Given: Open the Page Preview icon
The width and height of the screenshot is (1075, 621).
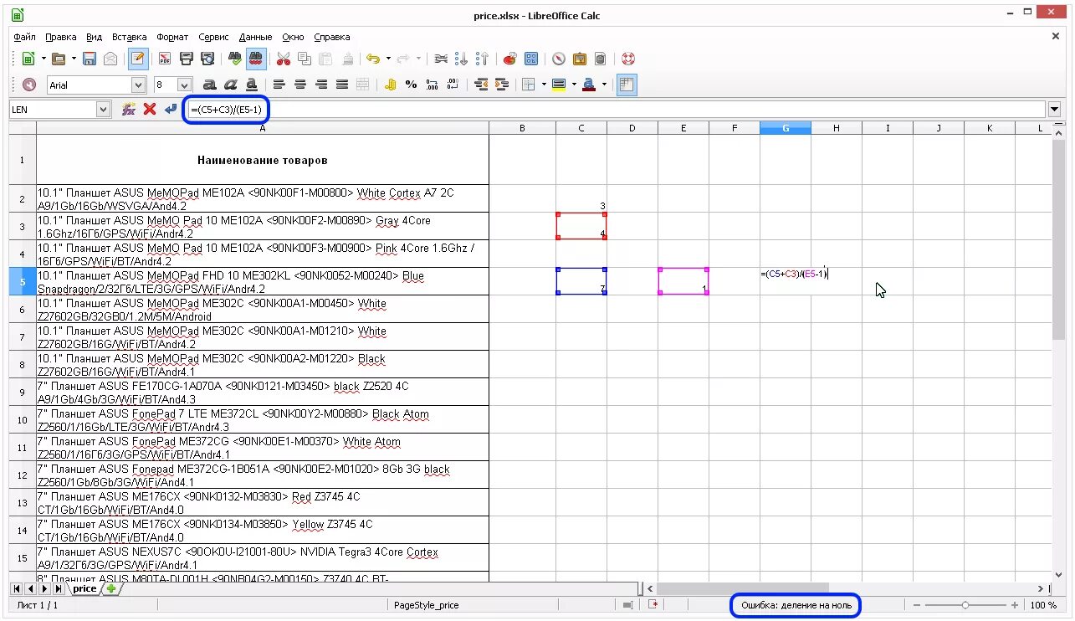Looking at the screenshot, I should 207,59.
